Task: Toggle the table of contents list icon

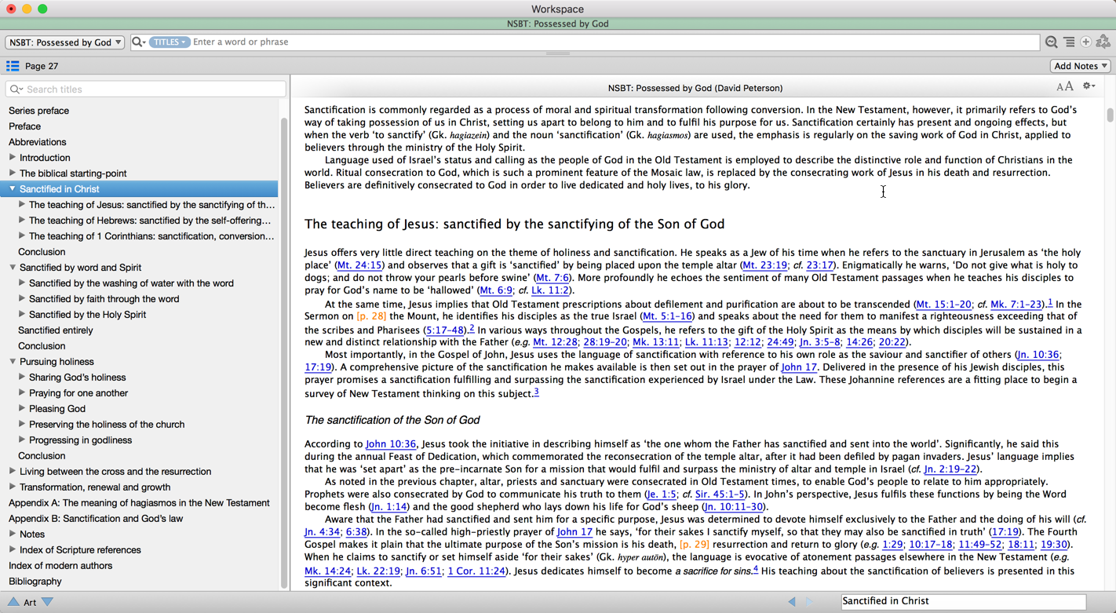Action: (x=13, y=66)
